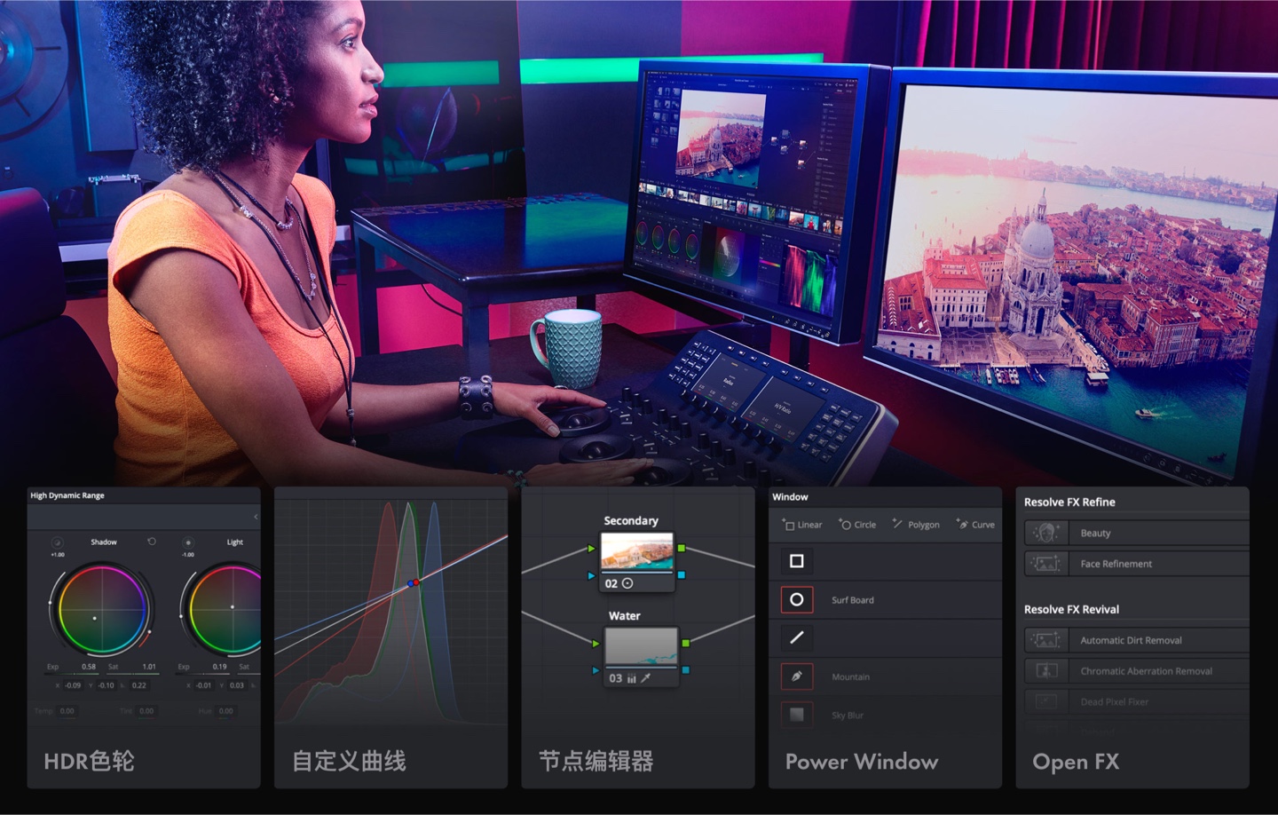
Task: Click the Shadow exposure slider bar
Action: [x=73, y=674]
